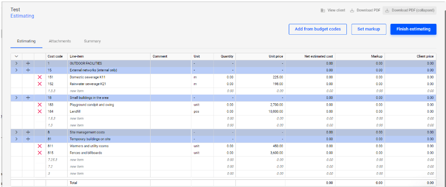446x187 pixels.
Task: Click the Cost code column header
Action: (56, 56)
